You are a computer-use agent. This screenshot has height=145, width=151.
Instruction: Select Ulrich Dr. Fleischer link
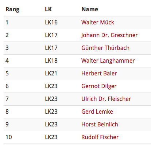[106, 99]
